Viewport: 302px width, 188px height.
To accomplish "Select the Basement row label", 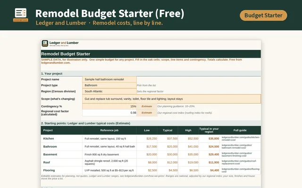I will 50,155.
